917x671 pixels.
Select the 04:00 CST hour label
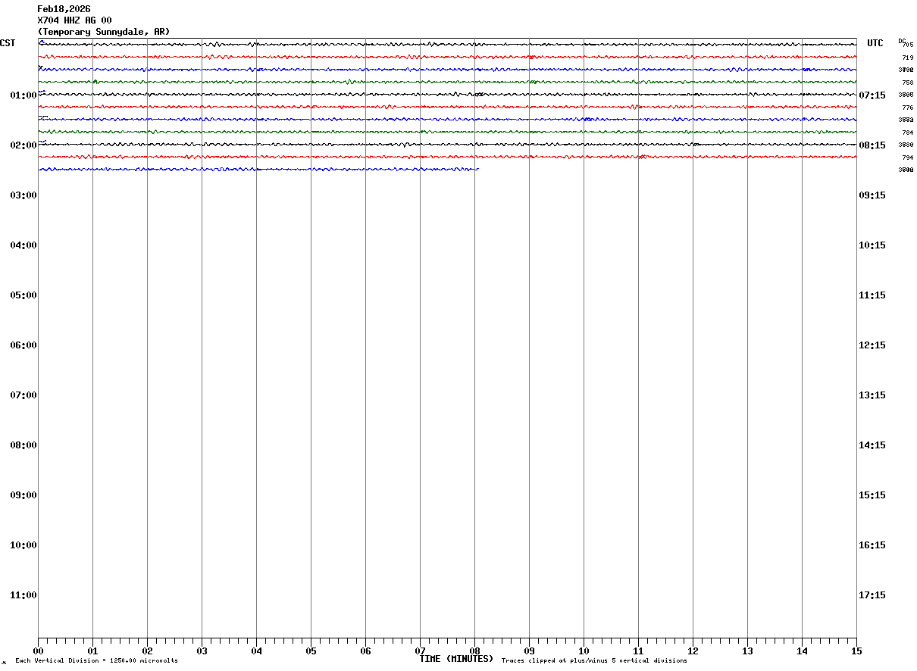pos(23,245)
